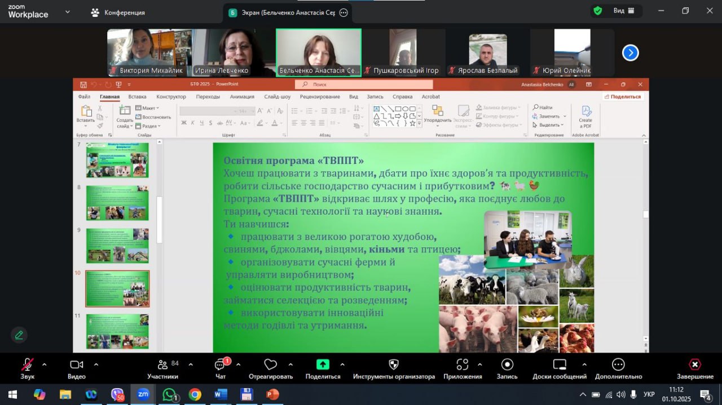This screenshot has width=722, height=405.
Task: Open the Host tools shield icon
Action: coord(394,364)
